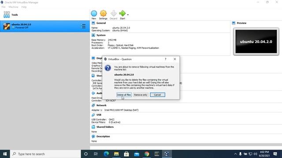
Task: Open the dialog help question mark
Action: (166, 59)
